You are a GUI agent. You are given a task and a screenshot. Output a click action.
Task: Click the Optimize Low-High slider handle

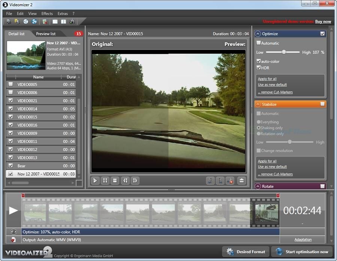(x=284, y=52)
